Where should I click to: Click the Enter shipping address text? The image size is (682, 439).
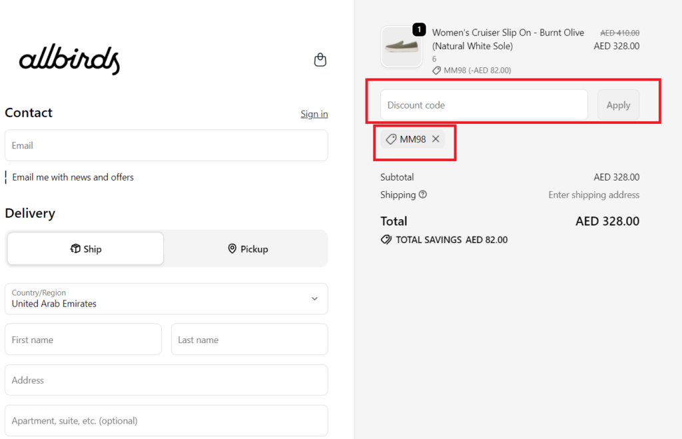[593, 195]
